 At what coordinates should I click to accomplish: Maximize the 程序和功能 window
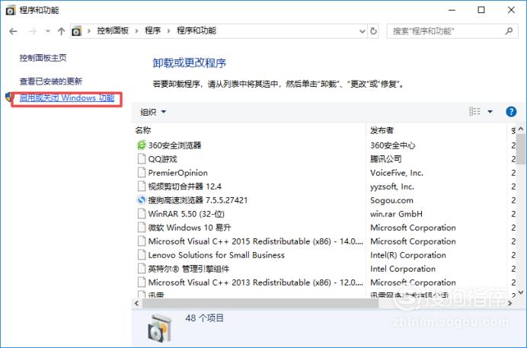(x=481, y=10)
